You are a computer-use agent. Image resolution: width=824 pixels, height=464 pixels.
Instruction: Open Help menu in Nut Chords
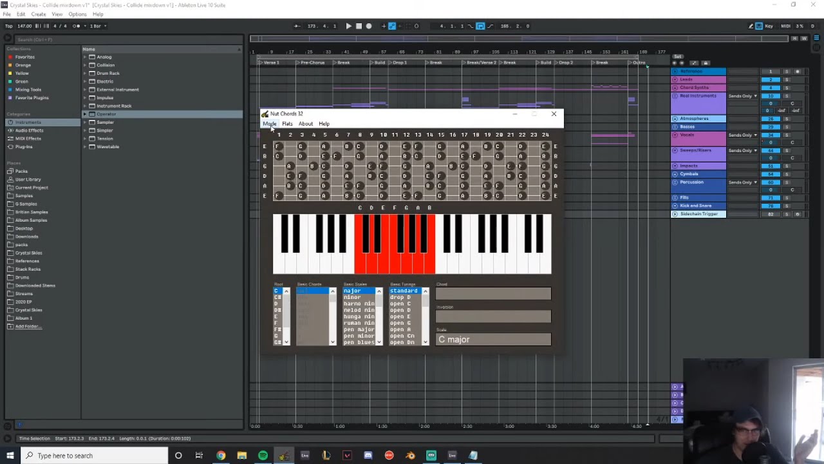click(x=324, y=124)
